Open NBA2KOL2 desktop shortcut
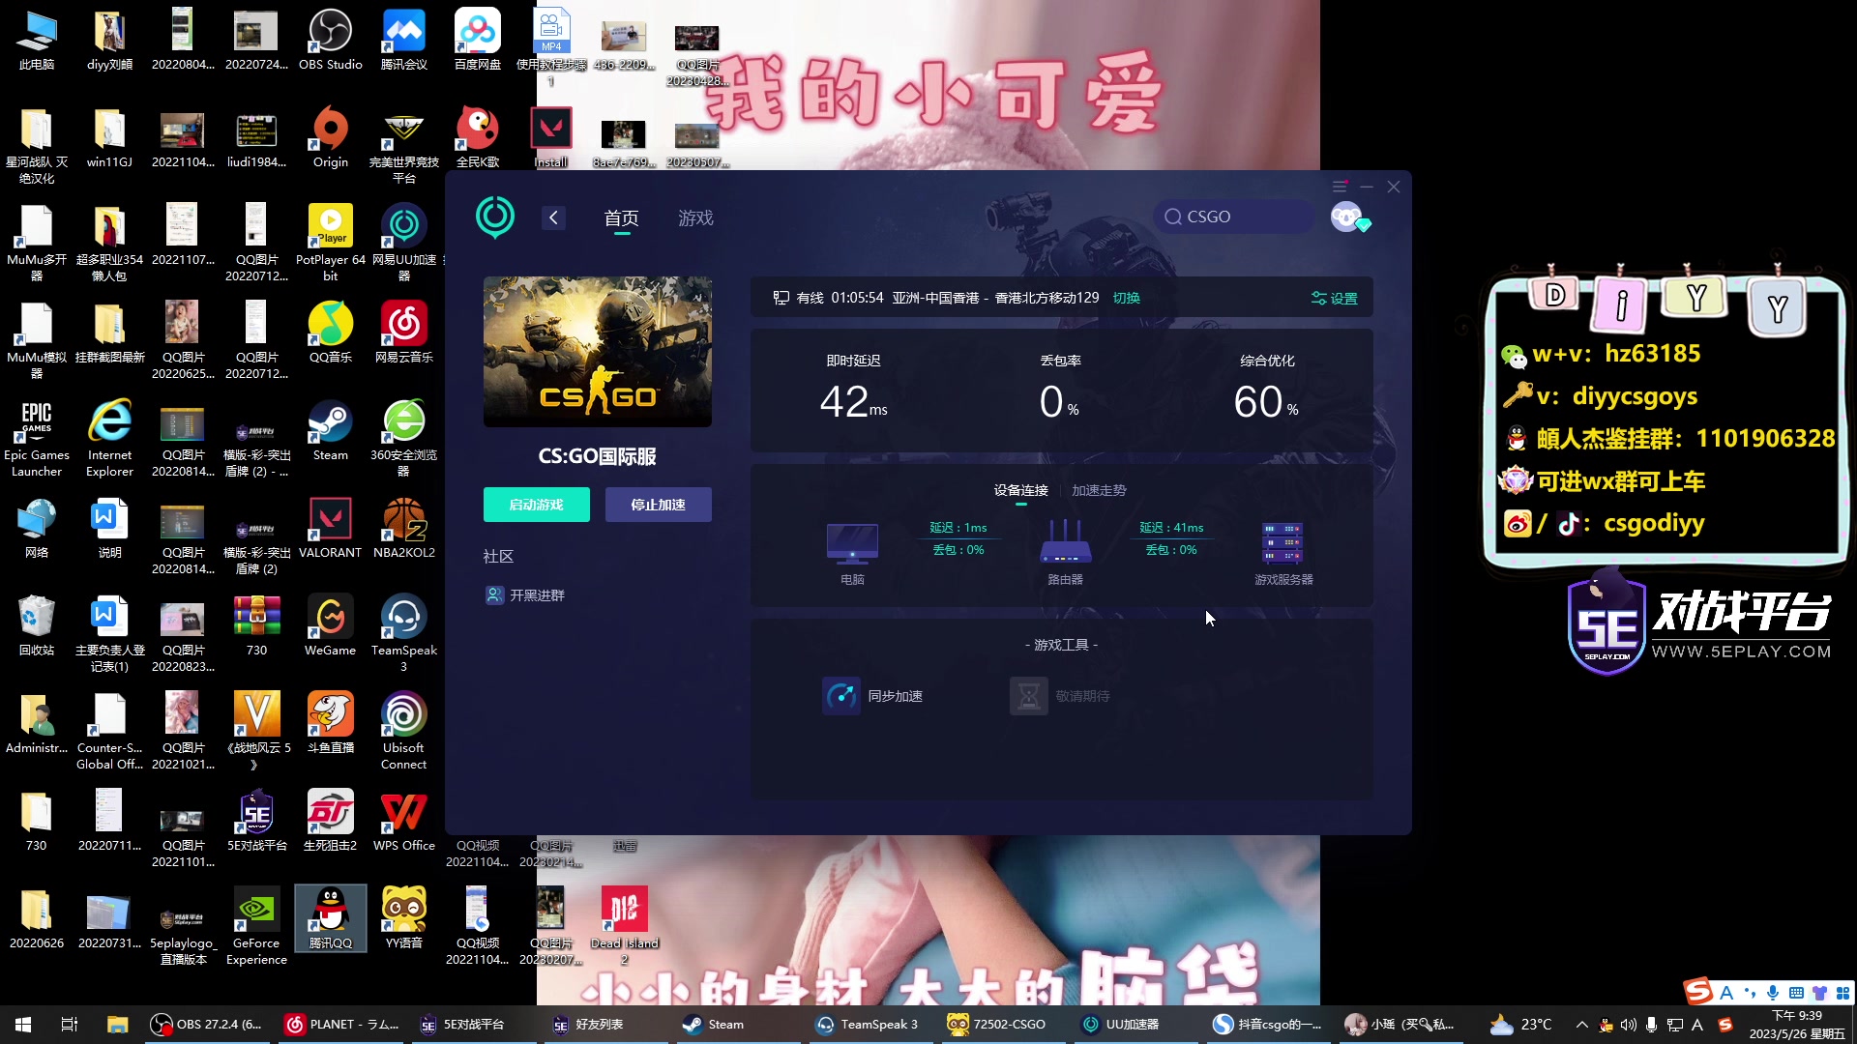1857x1044 pixels. (403, 529)
